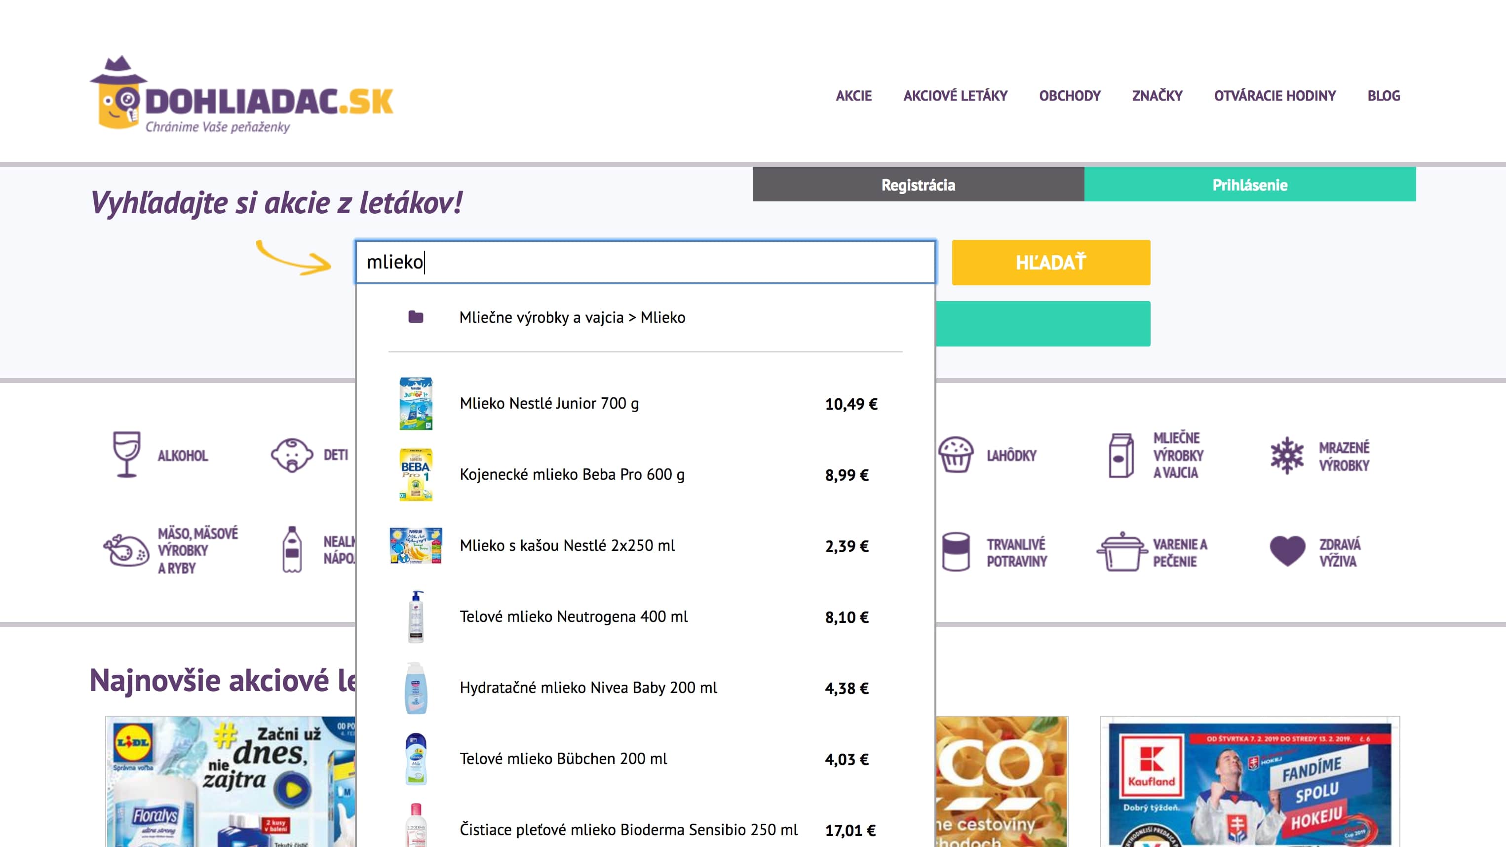The width and height of the screenshot is (1506, 847).
Task: Click the folder icon in suggestions
Action: coord(416,317)
